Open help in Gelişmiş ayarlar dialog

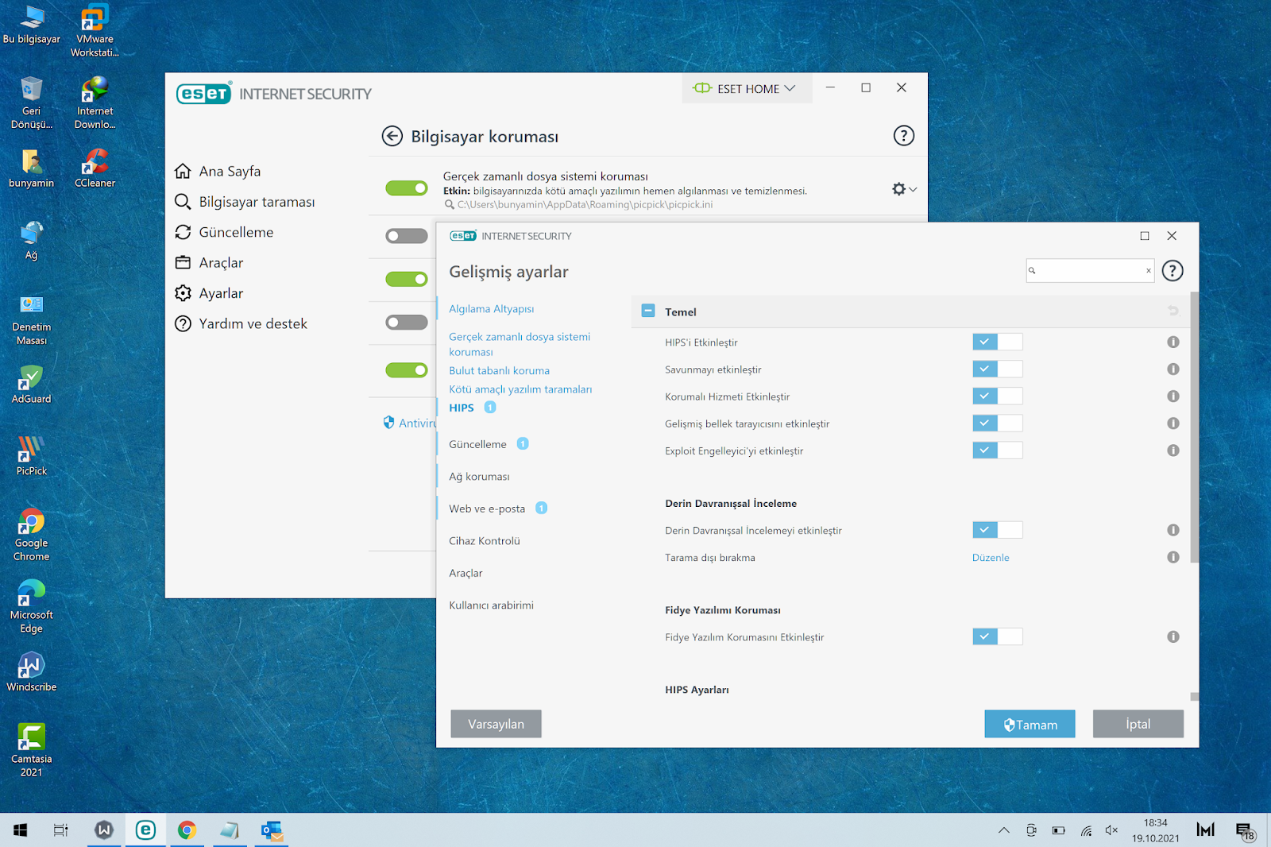tap(1172, 271)
